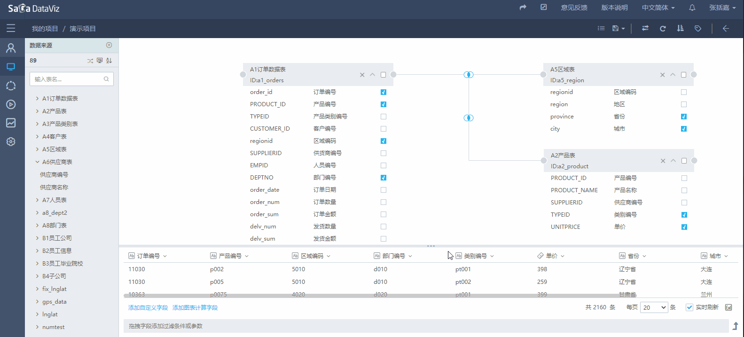Open 版本说明 in top bar
744x337 pixels.
[615, 8]
